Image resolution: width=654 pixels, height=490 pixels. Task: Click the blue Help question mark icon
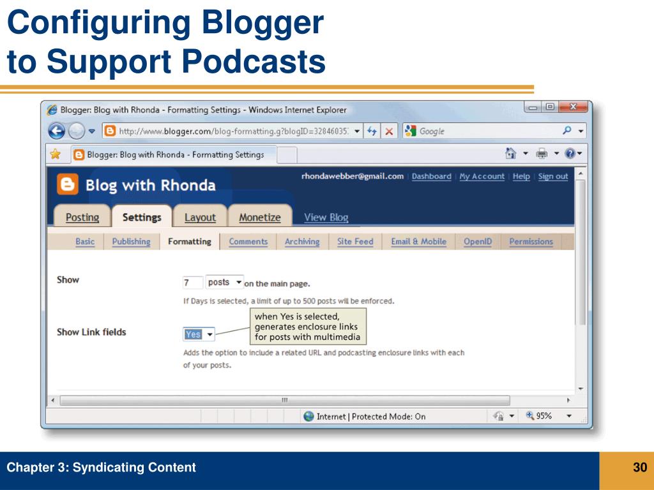tap(570, 154)
